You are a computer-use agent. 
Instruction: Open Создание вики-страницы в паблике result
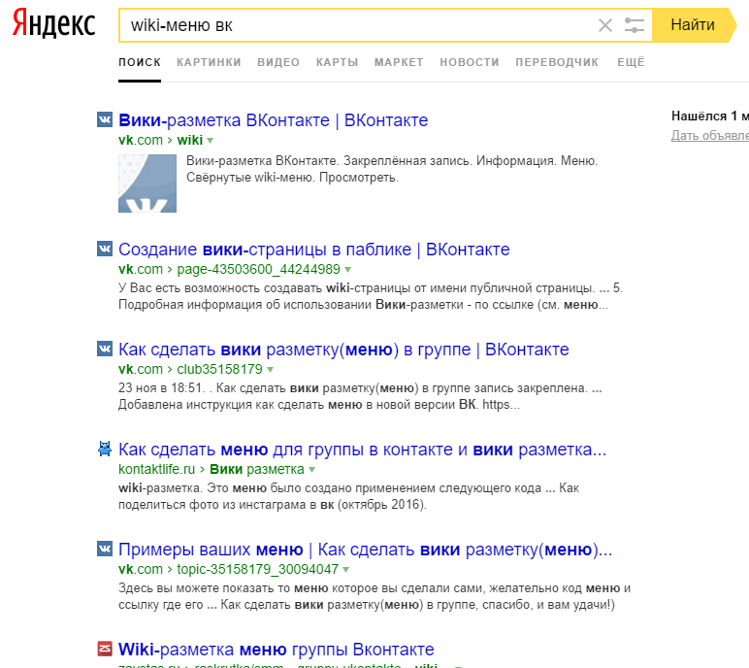[x=313, y=250]
